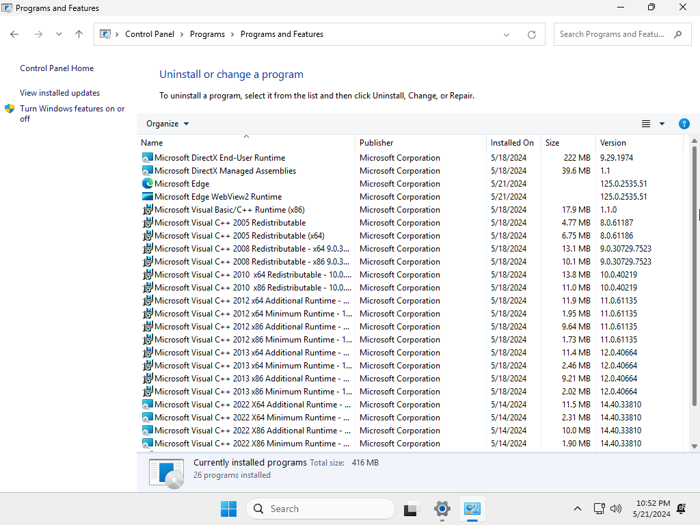Click icon of Visual C++ 2022 X64 Additional Runtime
Viewport: 700px width, 525px height.
click(148, 405)
